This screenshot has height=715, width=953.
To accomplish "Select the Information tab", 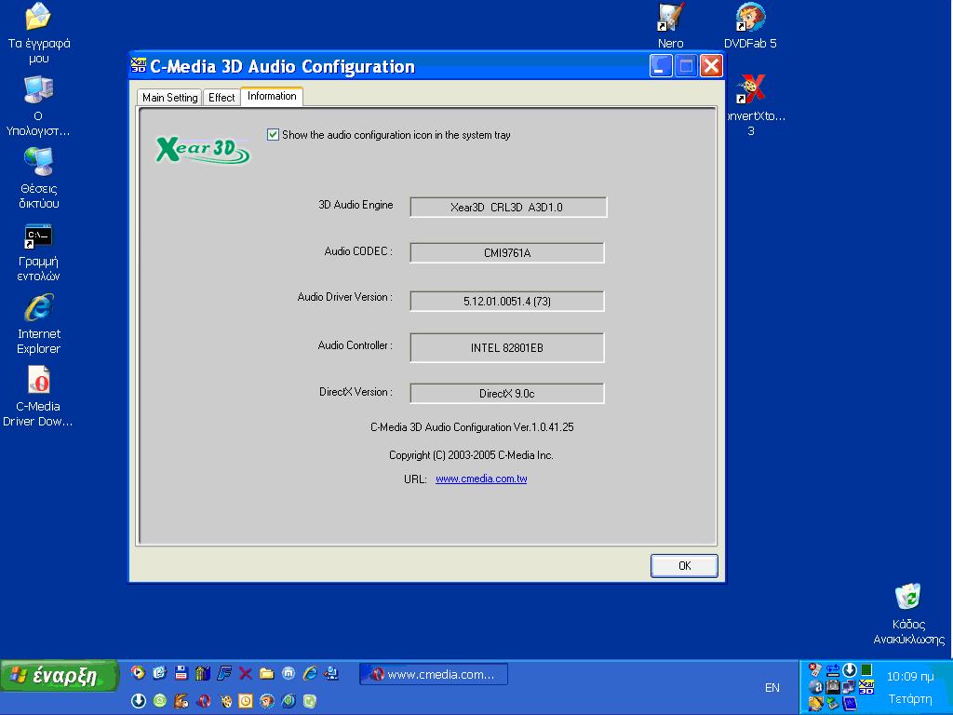I will coord(272,96).
